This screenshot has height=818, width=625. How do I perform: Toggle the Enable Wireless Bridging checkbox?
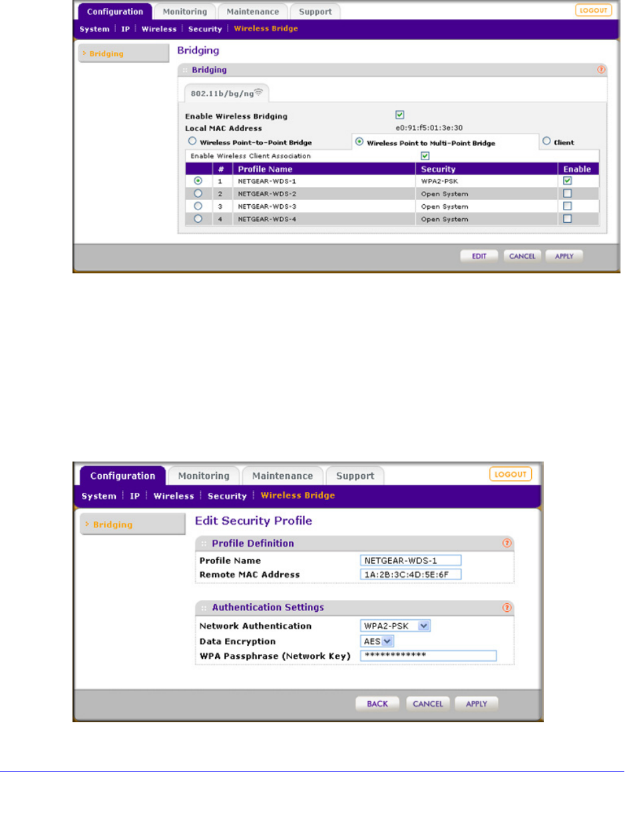tap(400, 115)
